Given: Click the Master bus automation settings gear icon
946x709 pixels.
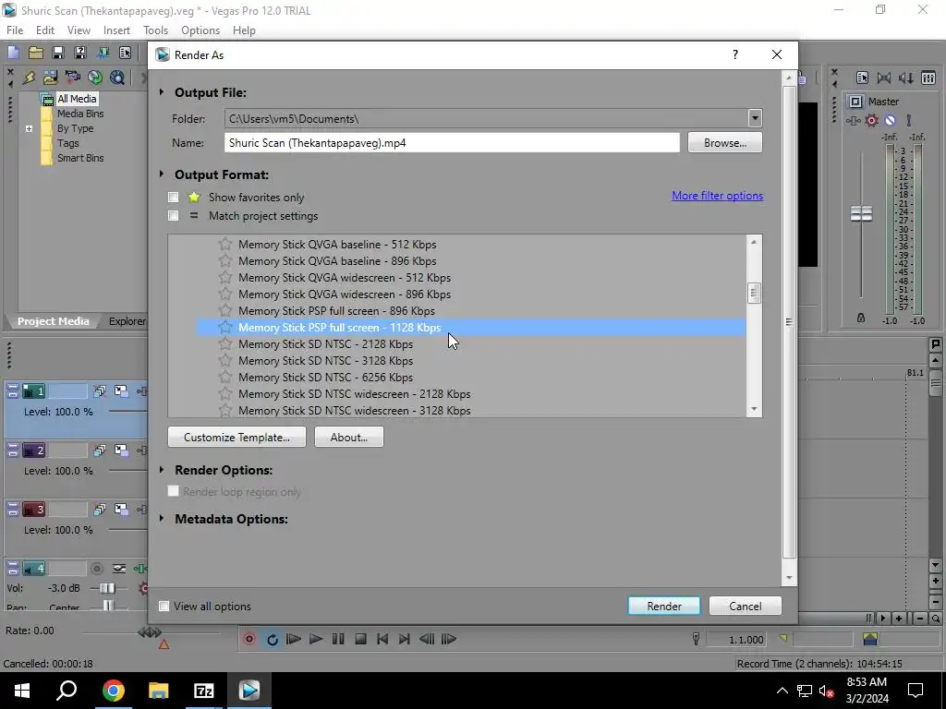Looking at the screenshot, I should [872, 121].
